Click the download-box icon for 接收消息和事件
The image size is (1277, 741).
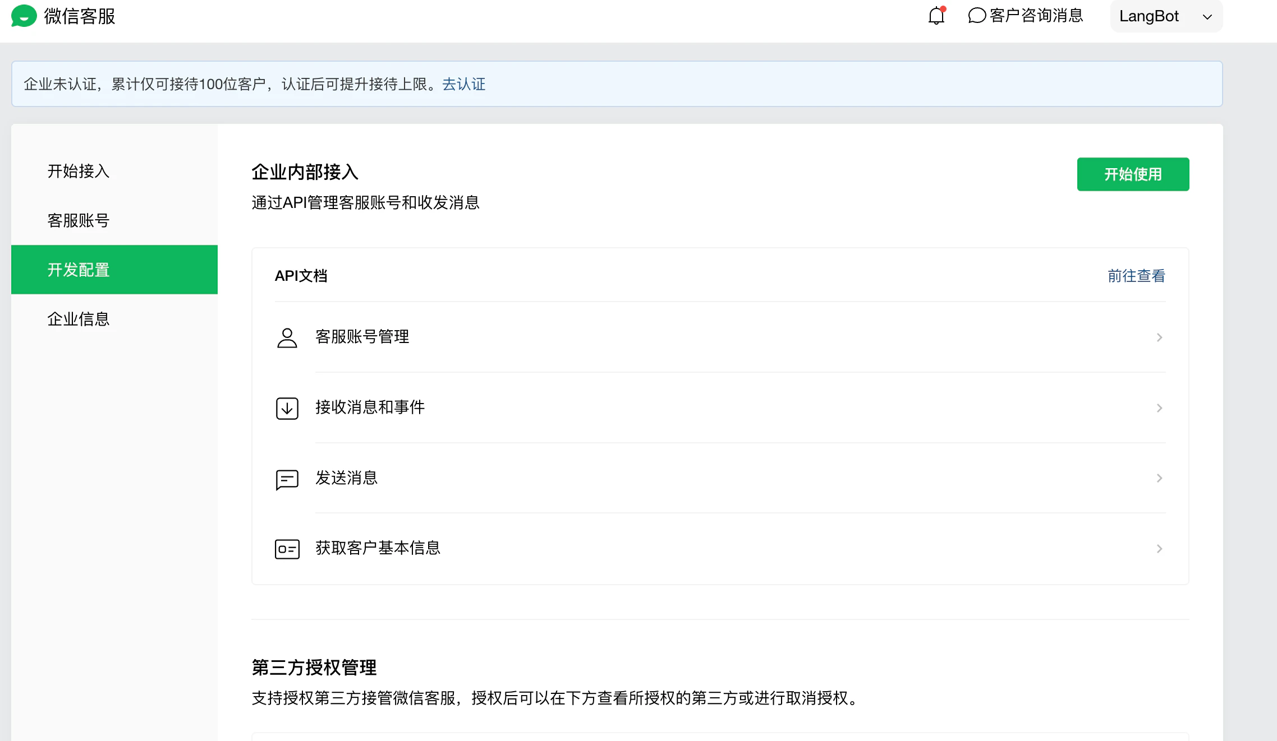(x=287, y=408)
